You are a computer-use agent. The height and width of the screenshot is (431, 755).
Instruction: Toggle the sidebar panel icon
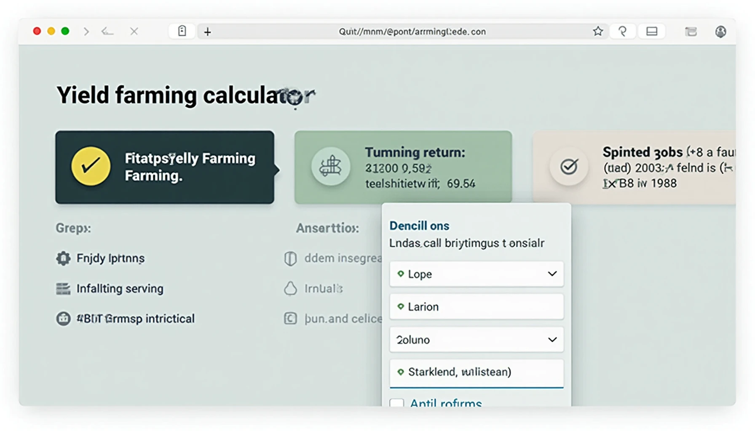(x=652, y=31)
